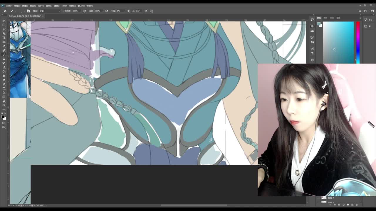
Task: Open the flow slider dropdown arrow
Action: click(102, 11)
